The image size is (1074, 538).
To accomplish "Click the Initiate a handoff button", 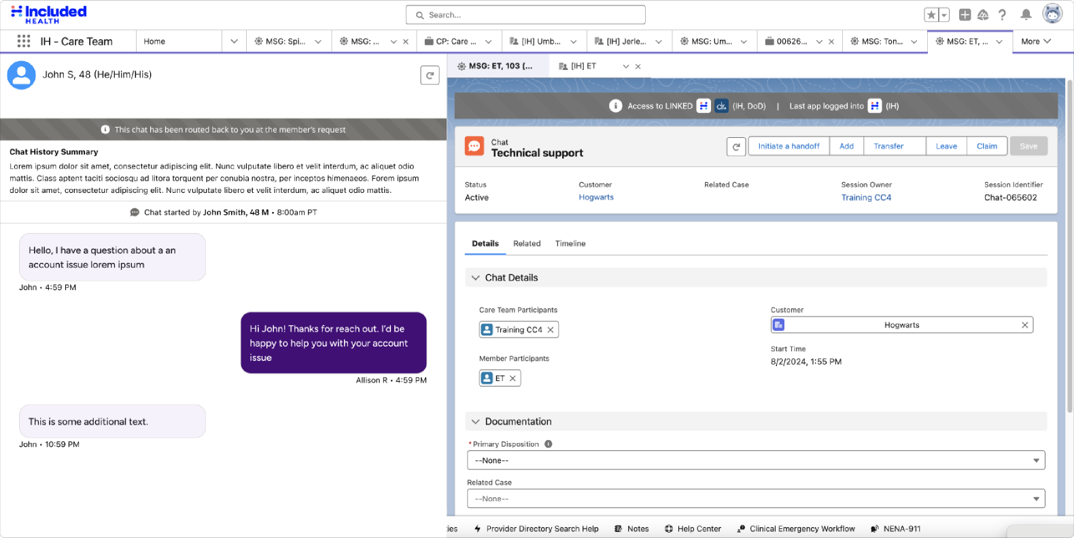I will point(789,146).
